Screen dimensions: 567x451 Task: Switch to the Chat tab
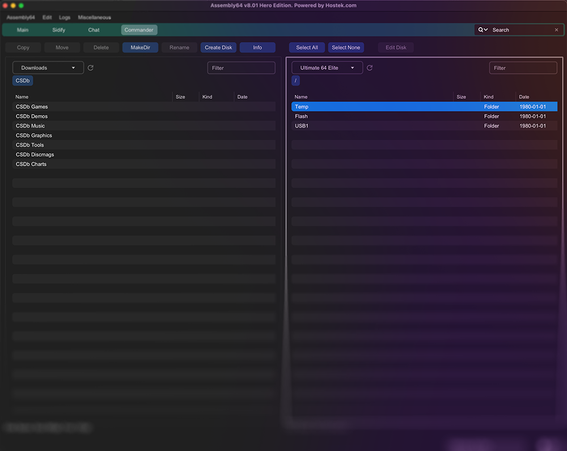(x=94, y=30)
